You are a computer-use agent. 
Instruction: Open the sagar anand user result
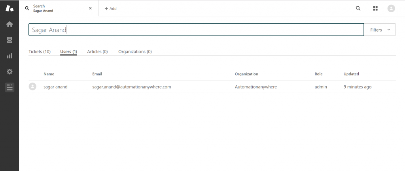55,87
